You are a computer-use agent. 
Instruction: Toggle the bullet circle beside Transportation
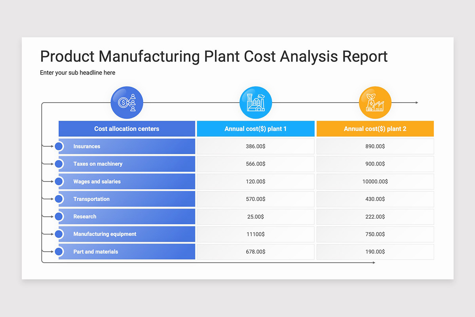pyautogui.click(x=59, y=199)
